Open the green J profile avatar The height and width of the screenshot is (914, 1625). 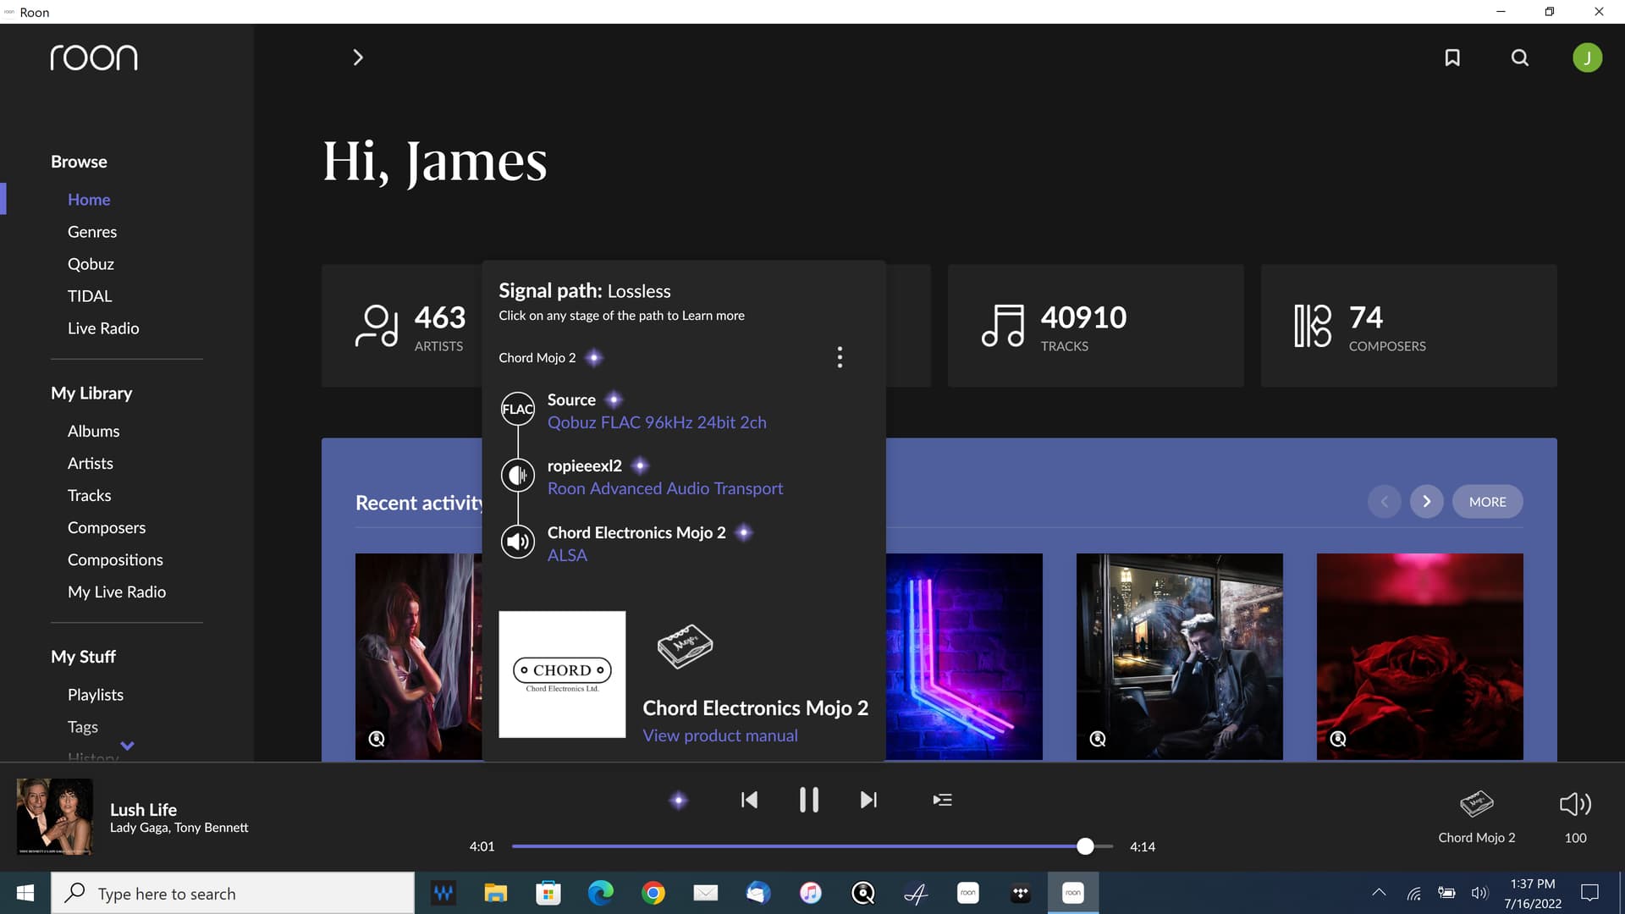click(1587, 58)
